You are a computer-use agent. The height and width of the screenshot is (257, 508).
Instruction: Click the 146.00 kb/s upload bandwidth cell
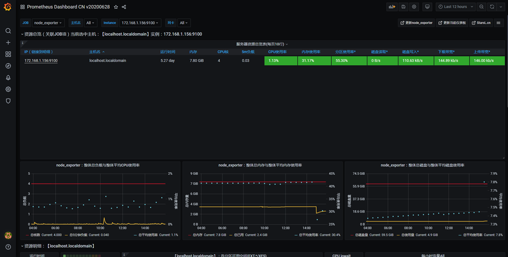(487, 61)
